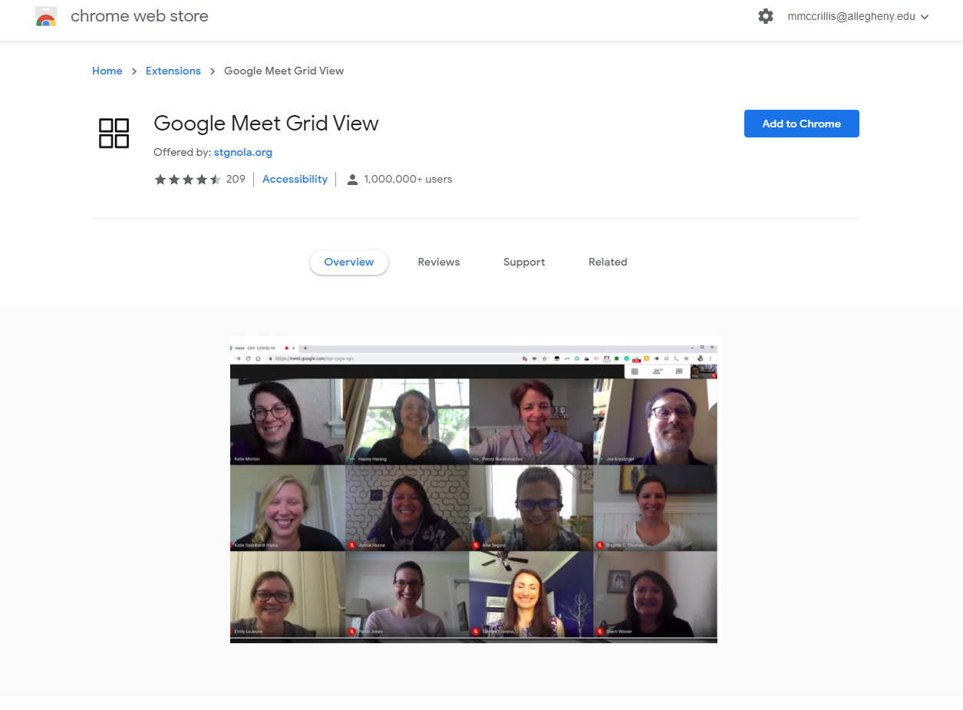Click the grid view icon in preview screenshot
The width and height of the screenshot is (963, 710).
(635, 372)
